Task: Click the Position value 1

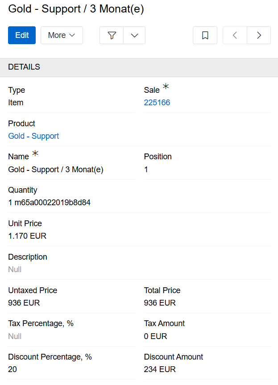Action: 146,170
